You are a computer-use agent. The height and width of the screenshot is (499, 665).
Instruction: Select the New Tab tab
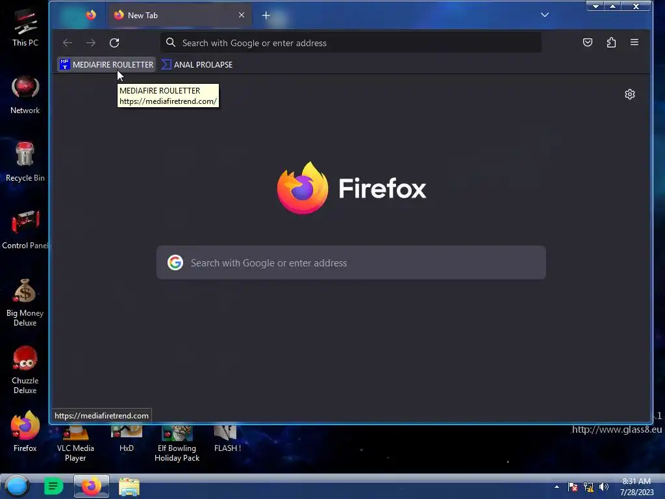[179, 16]
